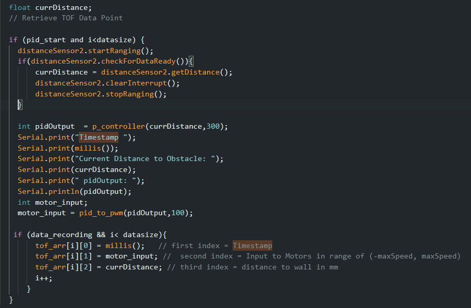Viewport: 471px width, 308px height.
Task: Click the 'if (pid_start and i<datasize) {' line
Action: point(77,40)
